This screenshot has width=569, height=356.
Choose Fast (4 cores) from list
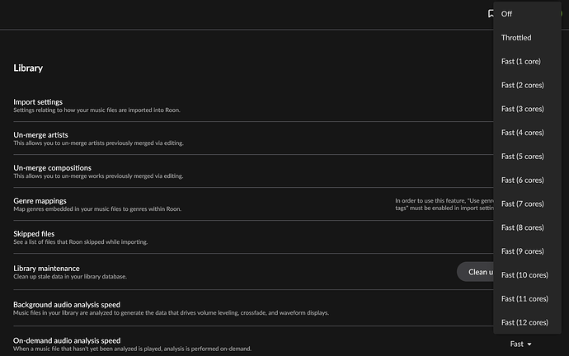pyautogui.click(x=523, y=133)
